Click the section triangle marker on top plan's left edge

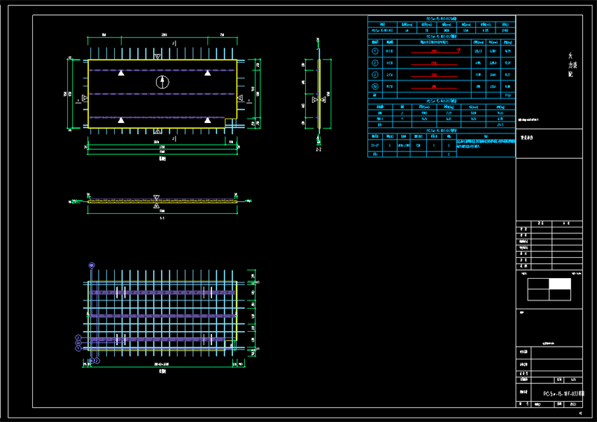(x=85, y=98)
